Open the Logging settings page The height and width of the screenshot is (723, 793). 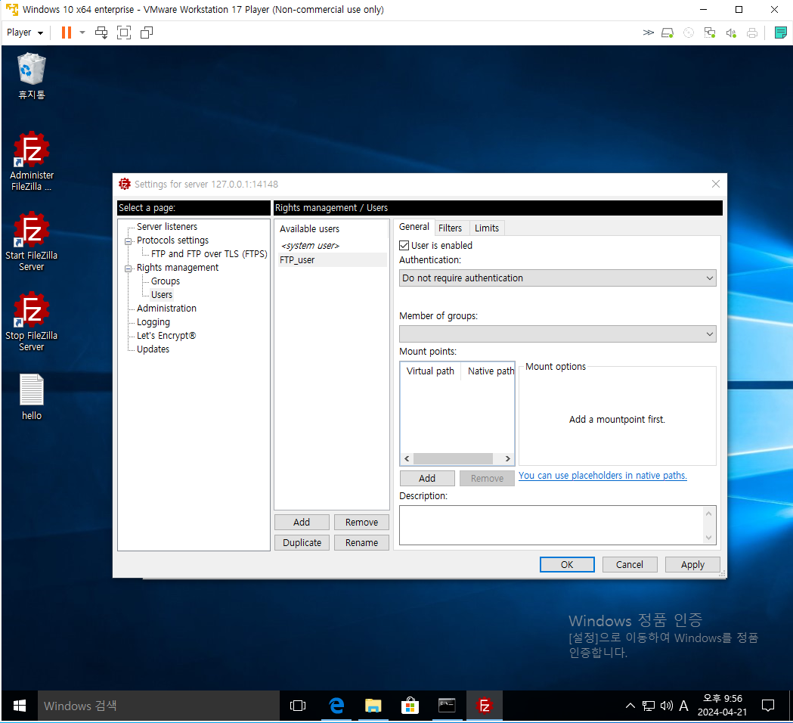pos(153,322)
